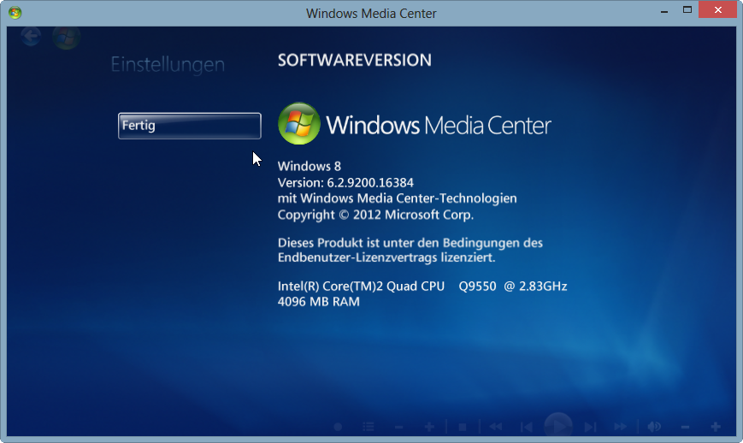Click the 'Endbenutzer-Lizenzvertrags lizenziert.' line
The image size is (743, 443).
[386, 257]
